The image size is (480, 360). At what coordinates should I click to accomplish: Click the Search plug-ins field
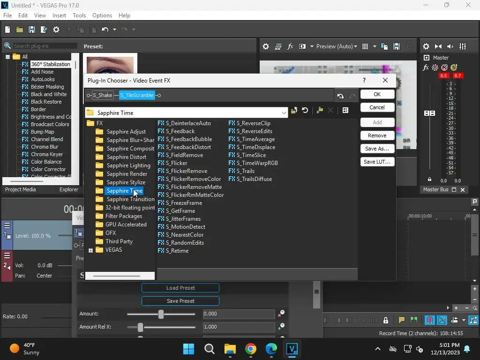coord(45,46)
